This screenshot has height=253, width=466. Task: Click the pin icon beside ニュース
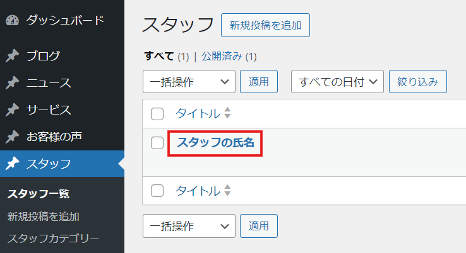pyautogui.click(x=12, y=82)
